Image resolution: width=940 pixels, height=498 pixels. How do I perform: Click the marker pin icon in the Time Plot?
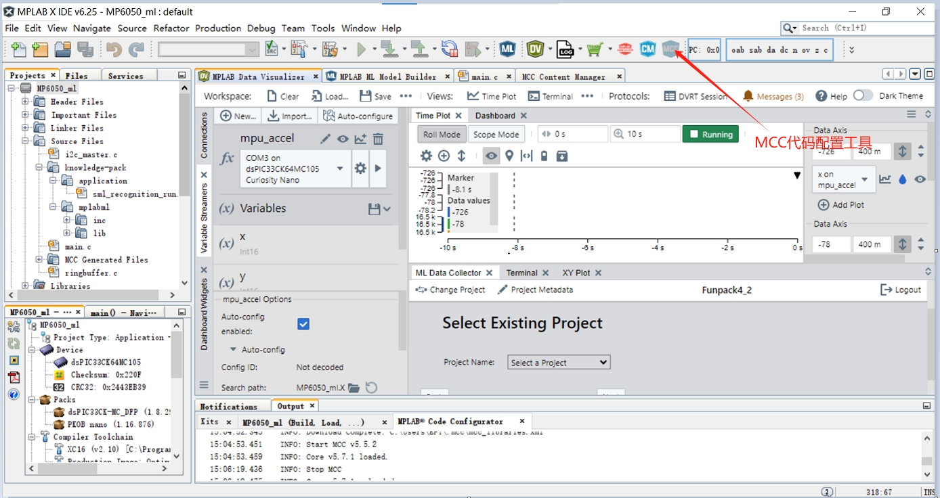[509, 156]
